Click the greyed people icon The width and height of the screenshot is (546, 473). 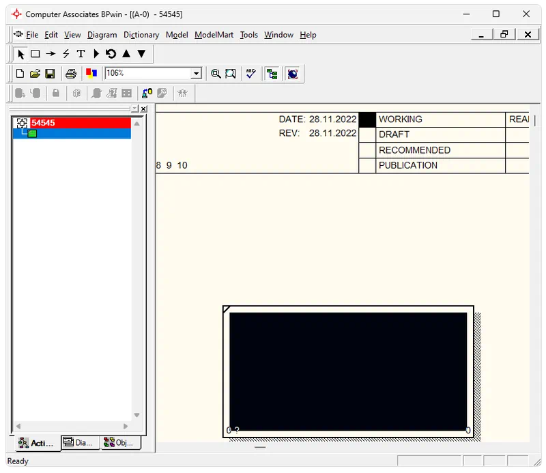[x=182, y=93]
